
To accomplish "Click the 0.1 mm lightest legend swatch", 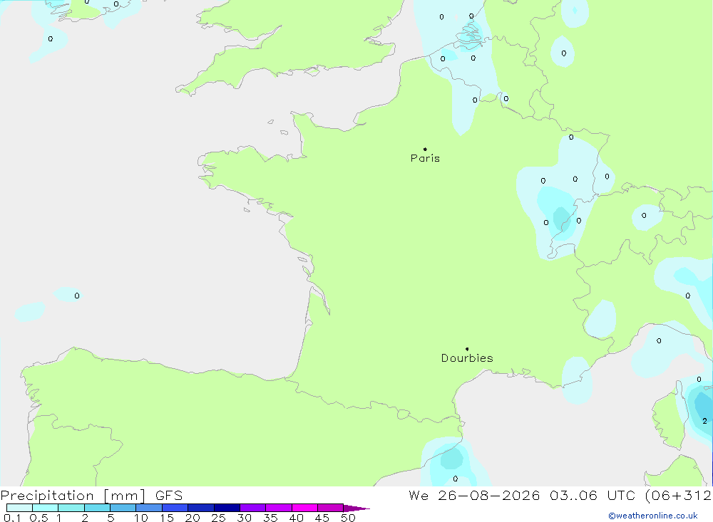I will (x=19, y=508).
